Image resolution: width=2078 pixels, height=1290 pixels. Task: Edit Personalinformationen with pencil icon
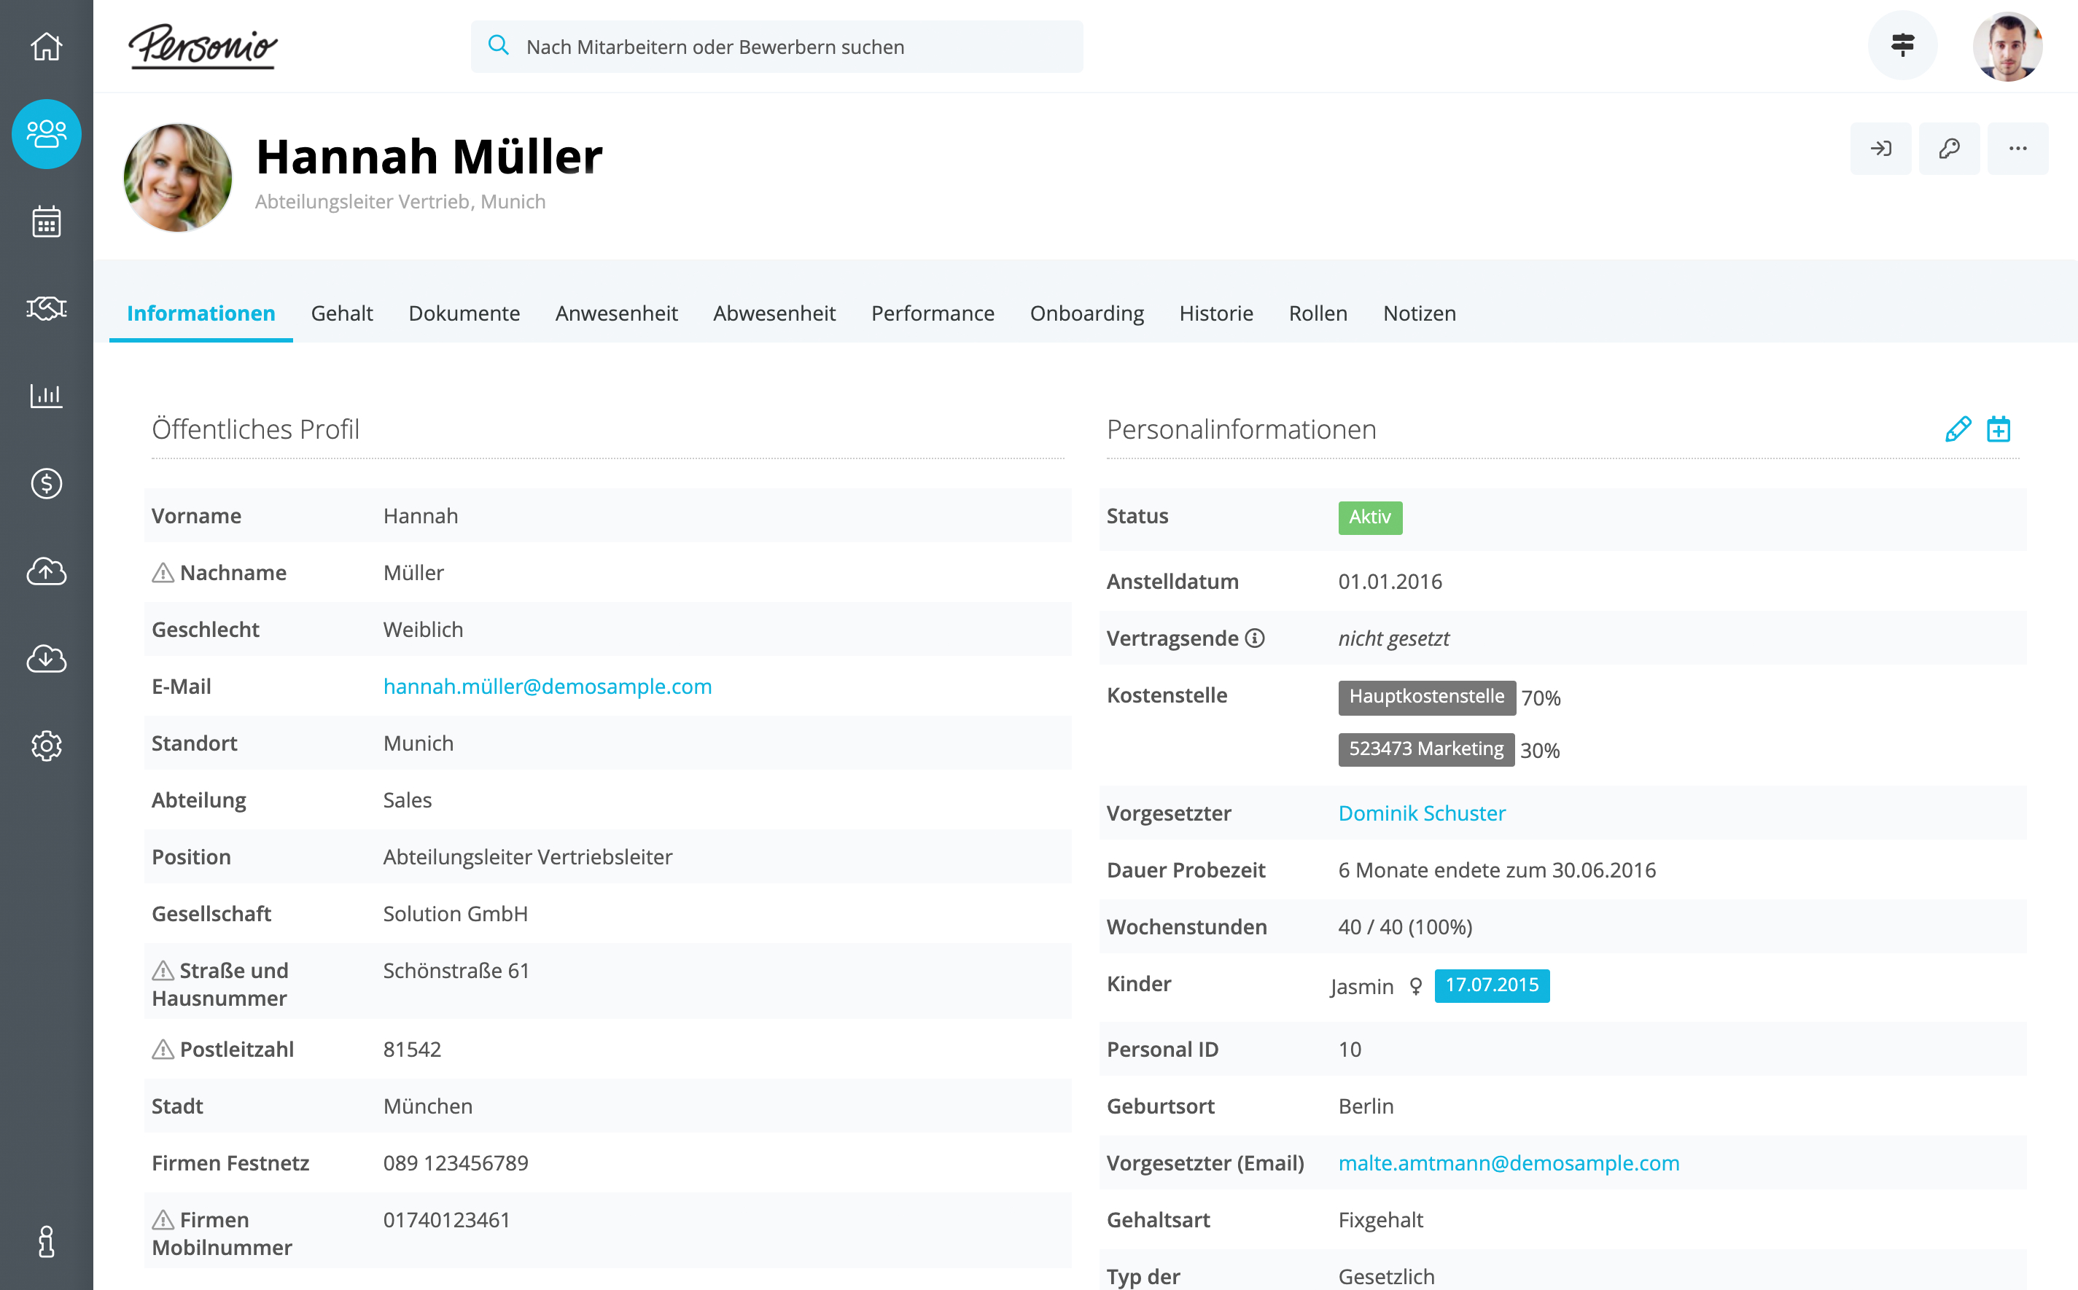[1958, 429]
